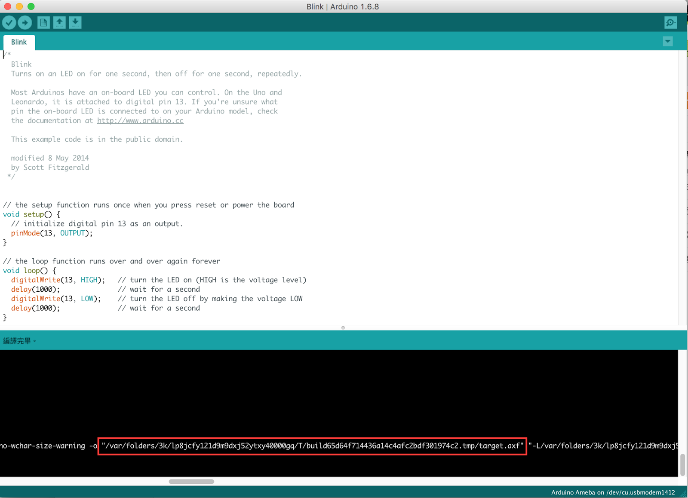688x498 pixels.
Task: Click the console horizontal scrollbar handle
Action: point(191,481)
